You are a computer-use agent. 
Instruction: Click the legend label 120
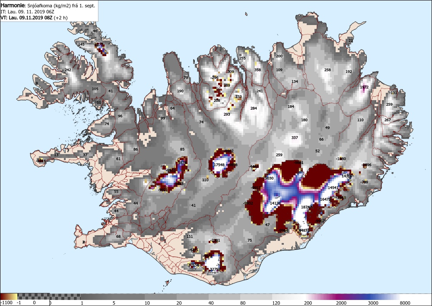[x=276, y=303]
